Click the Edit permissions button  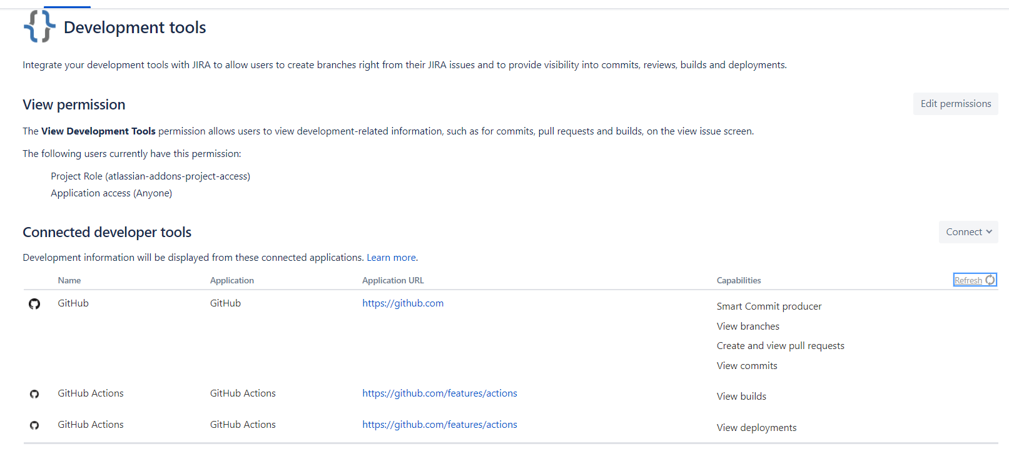[x=956, y=104]
